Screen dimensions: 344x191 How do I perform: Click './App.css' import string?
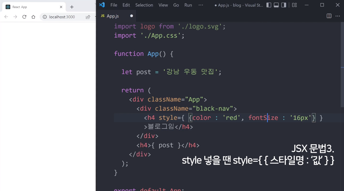click(161, 35)
